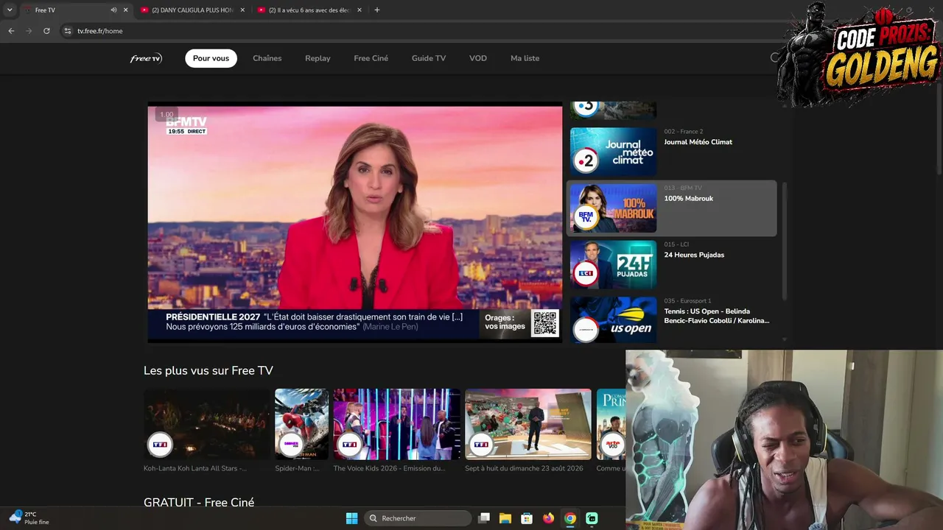
Task: Click the TF1 logo on Koh-Lanta card
Action: click(160, 445)
